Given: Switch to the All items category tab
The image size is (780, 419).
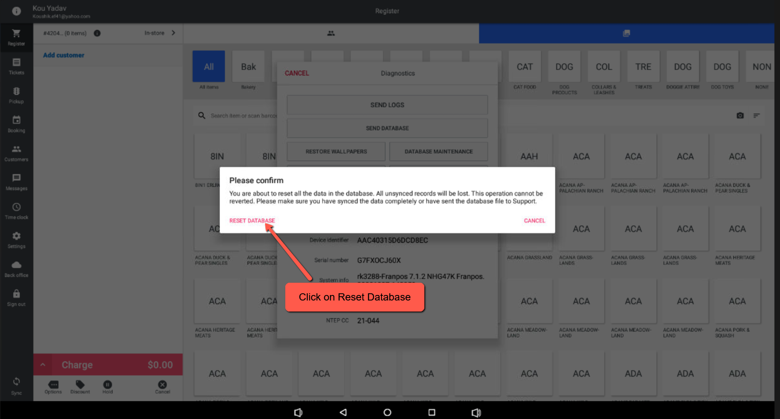Looking at the screenshot, I should [208, 66].
